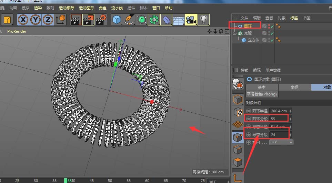Select the spline pen tool
The width and height of the screenshot is (332, 183).
point(129,20)
